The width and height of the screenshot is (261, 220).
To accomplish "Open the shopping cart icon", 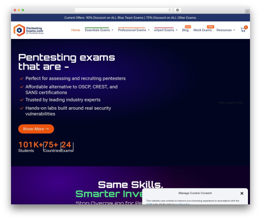I will pyautogui.click(x=243, y=30).
